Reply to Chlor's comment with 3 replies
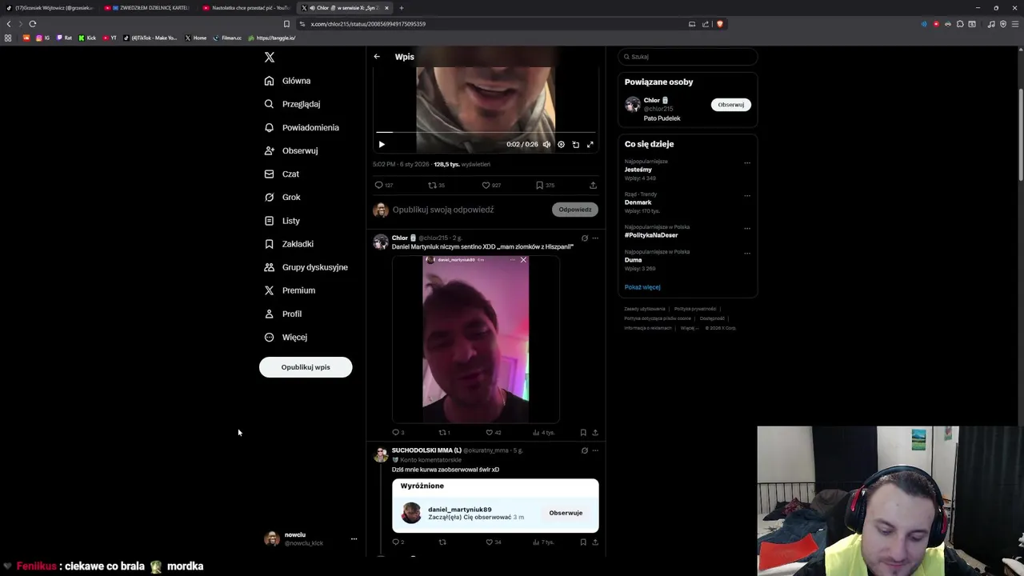 (398, 433)
